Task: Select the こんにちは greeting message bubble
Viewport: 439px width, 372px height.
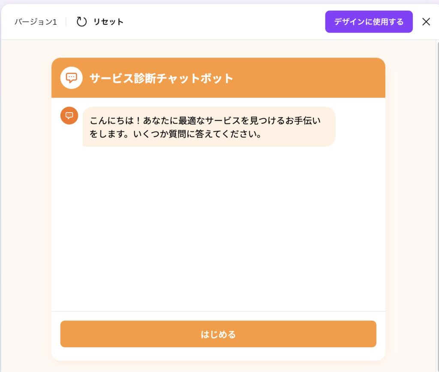Action: coord(209,127)
